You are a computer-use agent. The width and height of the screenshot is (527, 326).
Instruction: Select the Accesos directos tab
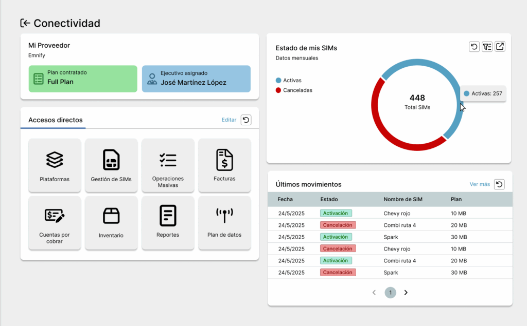click(x=56, y=120)
